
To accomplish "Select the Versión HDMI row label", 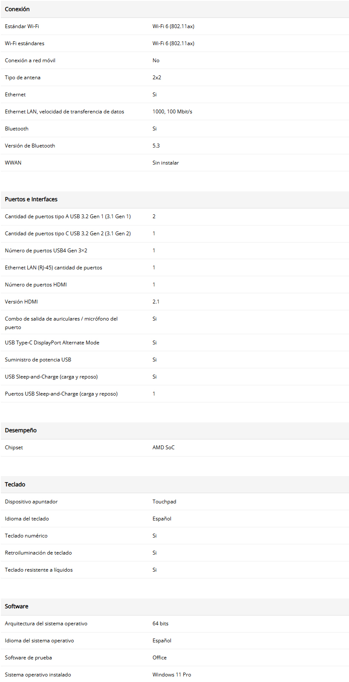I will tap(21, 302).
